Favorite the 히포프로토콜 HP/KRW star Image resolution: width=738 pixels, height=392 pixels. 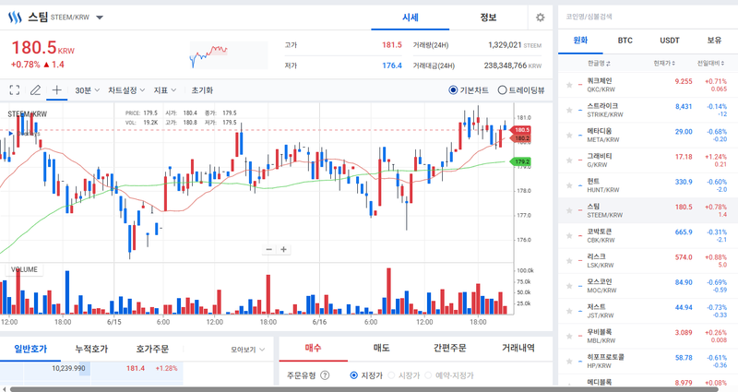[x=569, y=361]
